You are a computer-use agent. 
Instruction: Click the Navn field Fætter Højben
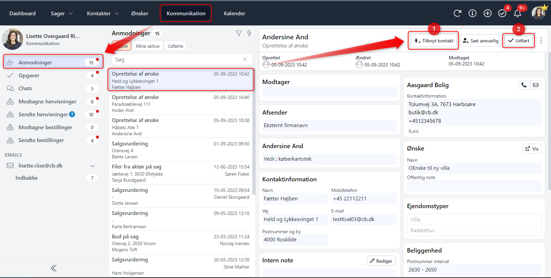[x=295, y=199]
